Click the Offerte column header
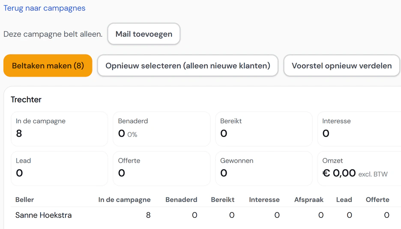 click(377, 199)
